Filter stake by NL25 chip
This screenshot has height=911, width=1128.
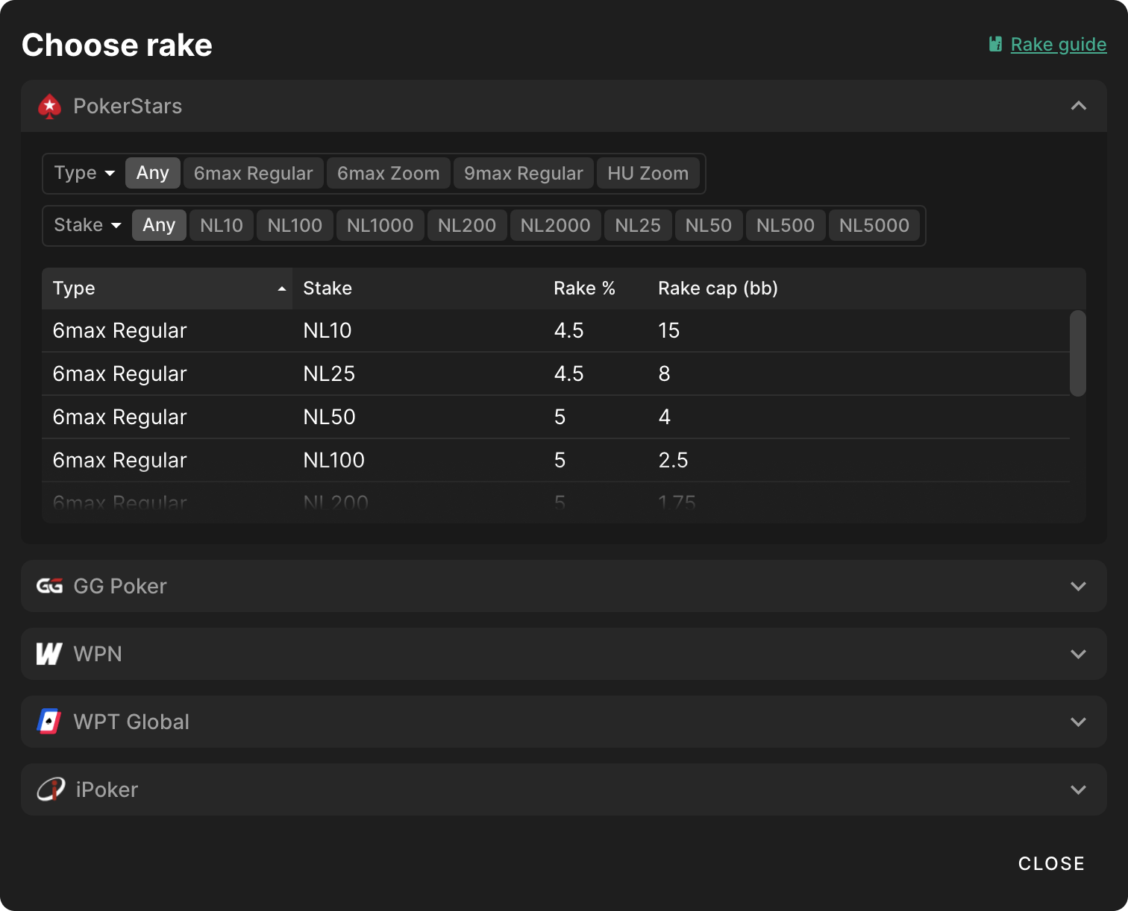tap(638, 225)
